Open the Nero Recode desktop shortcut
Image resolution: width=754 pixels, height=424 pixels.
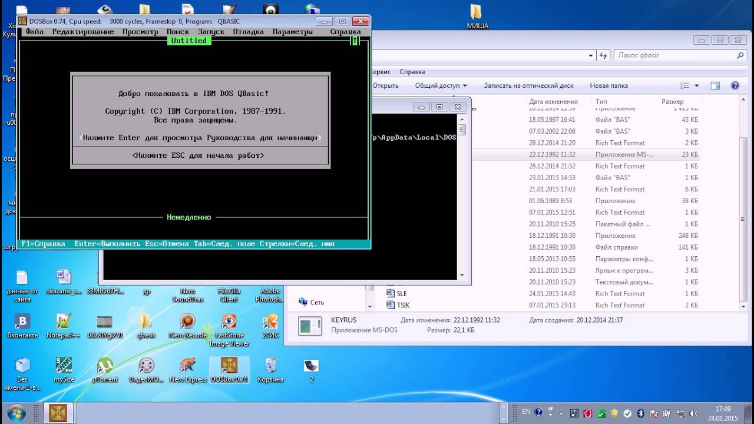click(188, 327)
